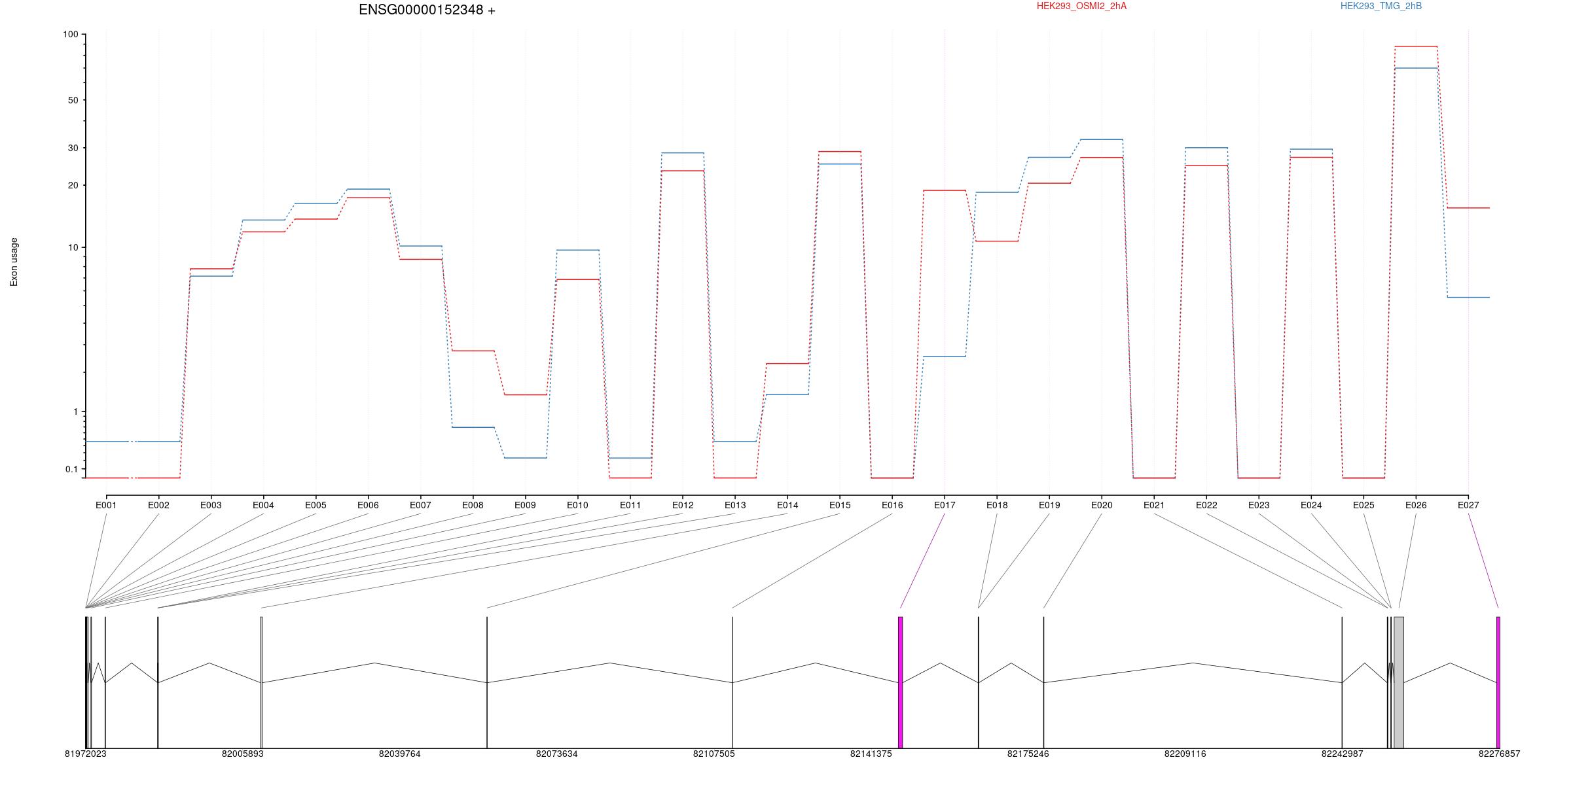Click exon label E017
Viewport: 1571px width, 785px height.
945,505
